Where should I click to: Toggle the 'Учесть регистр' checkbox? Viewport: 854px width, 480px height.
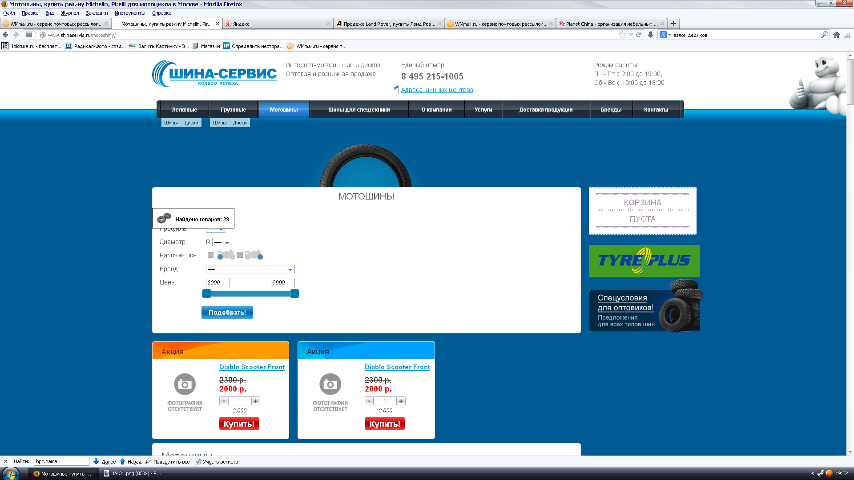point(197,462)
